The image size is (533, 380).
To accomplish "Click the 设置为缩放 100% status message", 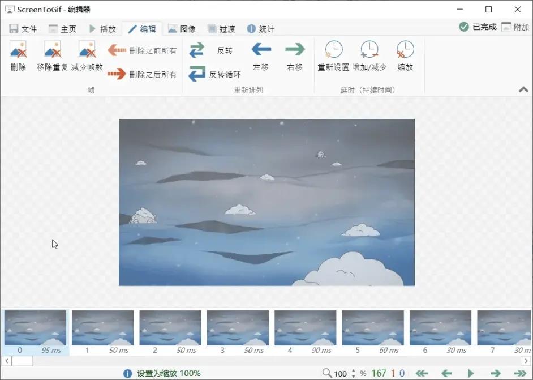I will click(169, 374).
